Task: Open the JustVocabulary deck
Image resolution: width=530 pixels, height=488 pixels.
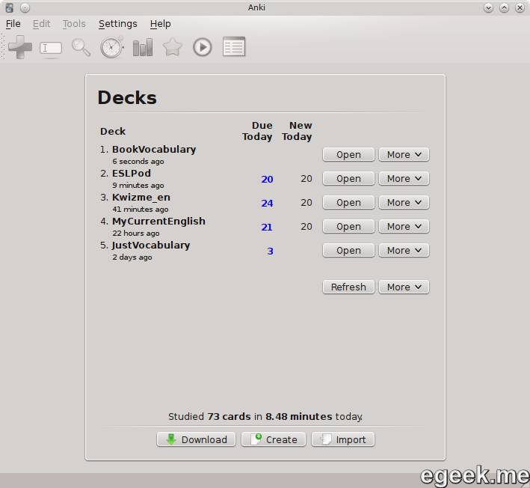Action: [x=348, y=251]
